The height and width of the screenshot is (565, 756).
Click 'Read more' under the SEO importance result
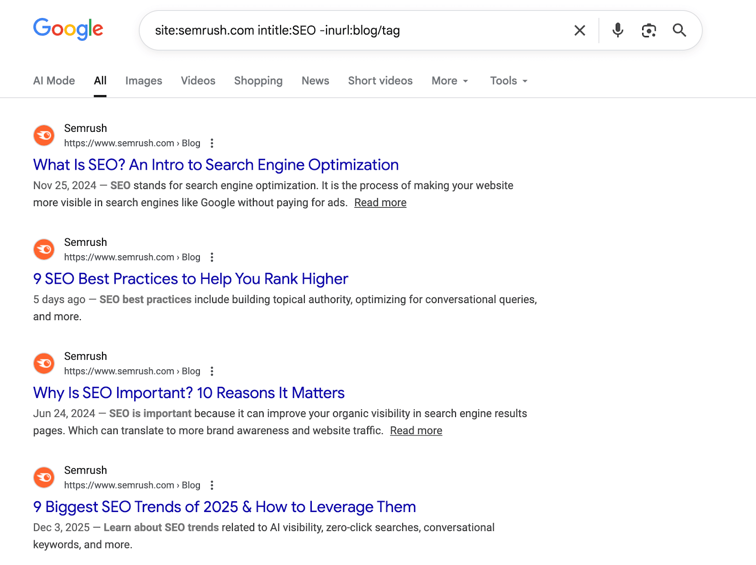416,430
